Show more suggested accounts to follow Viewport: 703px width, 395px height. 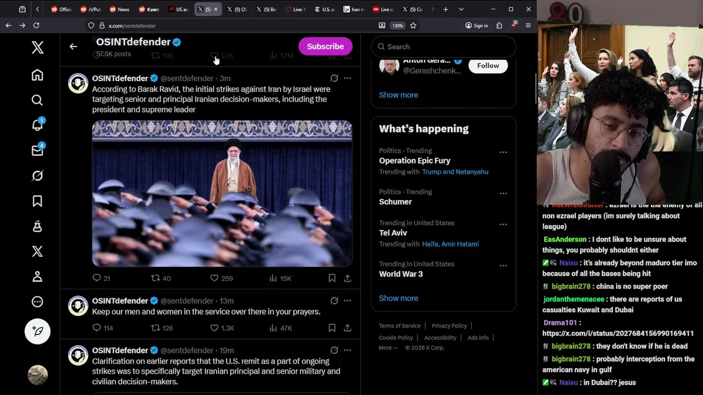[398, 95]
